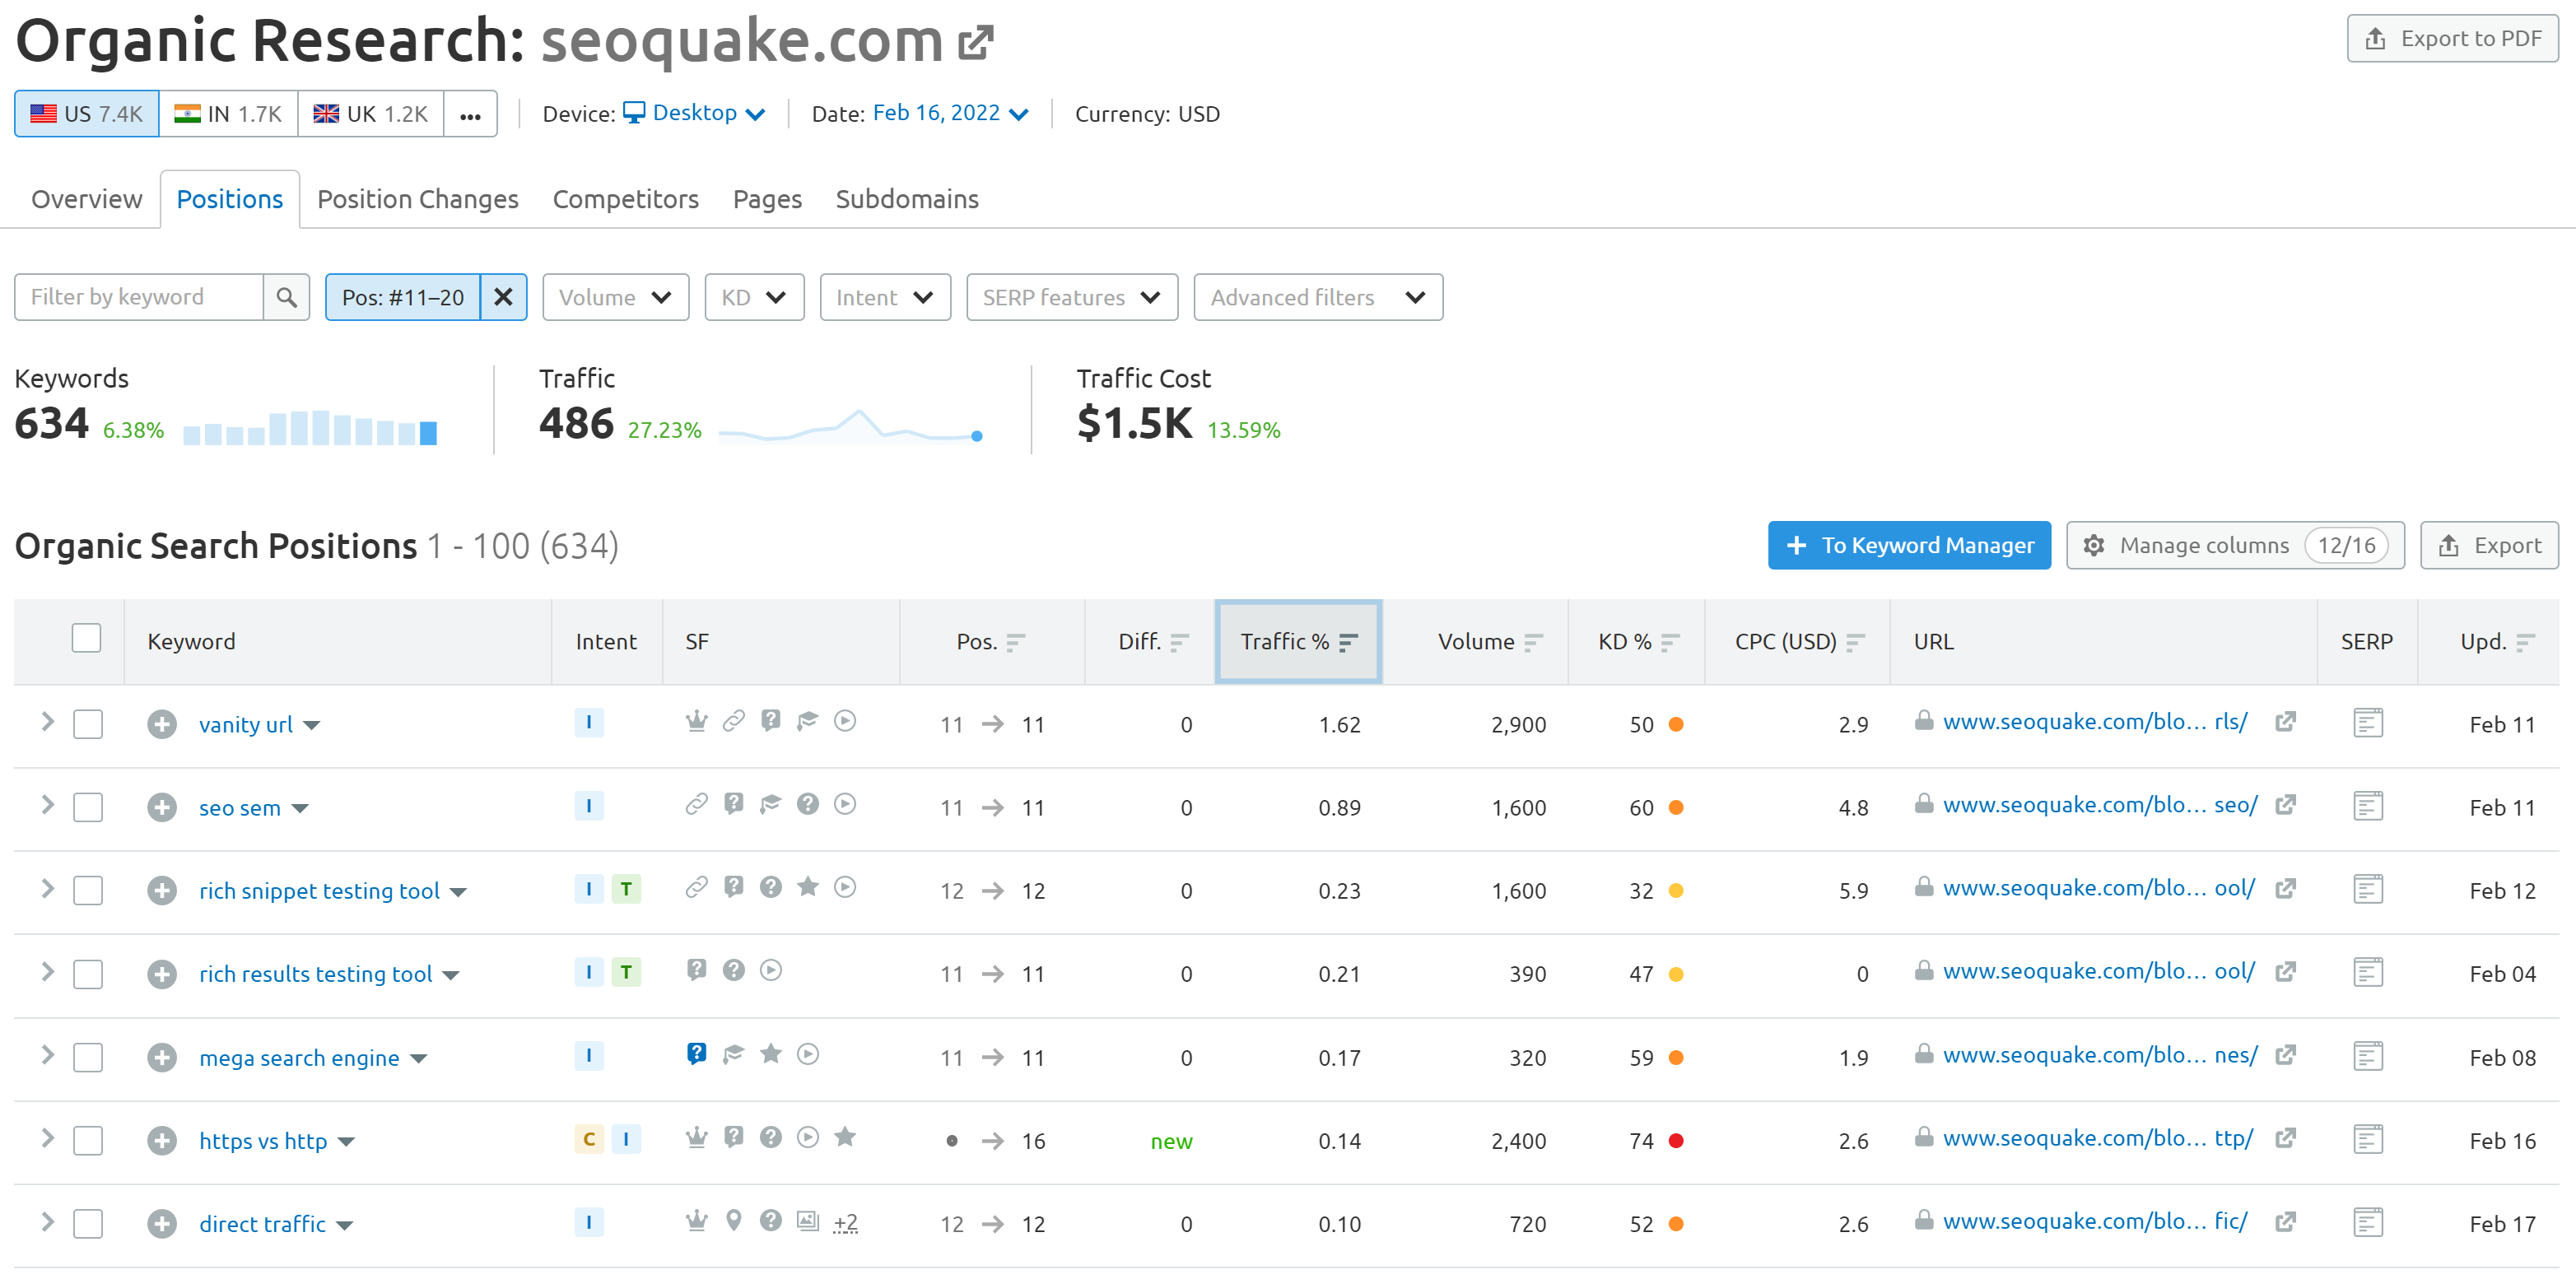Tick checkbox for mega search engine row
Viewport: 2576px width, 1279px height.
point(88,1057)
